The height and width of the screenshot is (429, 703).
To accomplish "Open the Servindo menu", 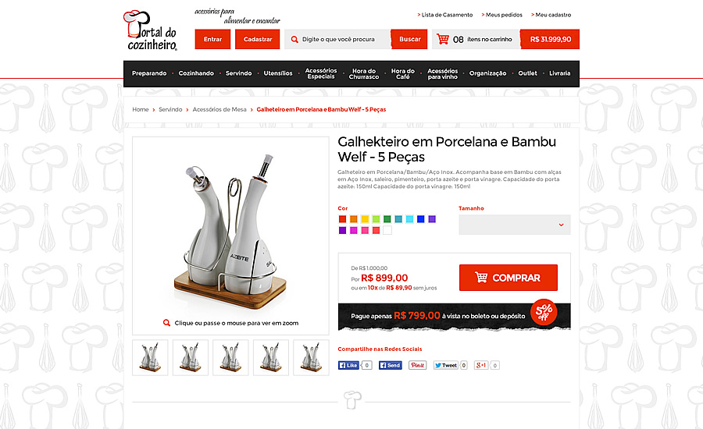I will click(x=238, y=73).
